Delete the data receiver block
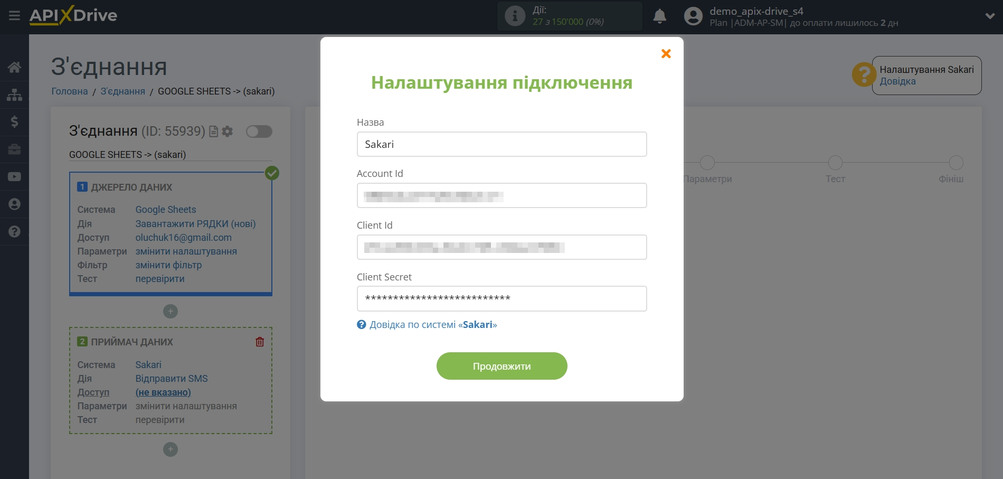The image size is (1003, 479). pos(260,342)
